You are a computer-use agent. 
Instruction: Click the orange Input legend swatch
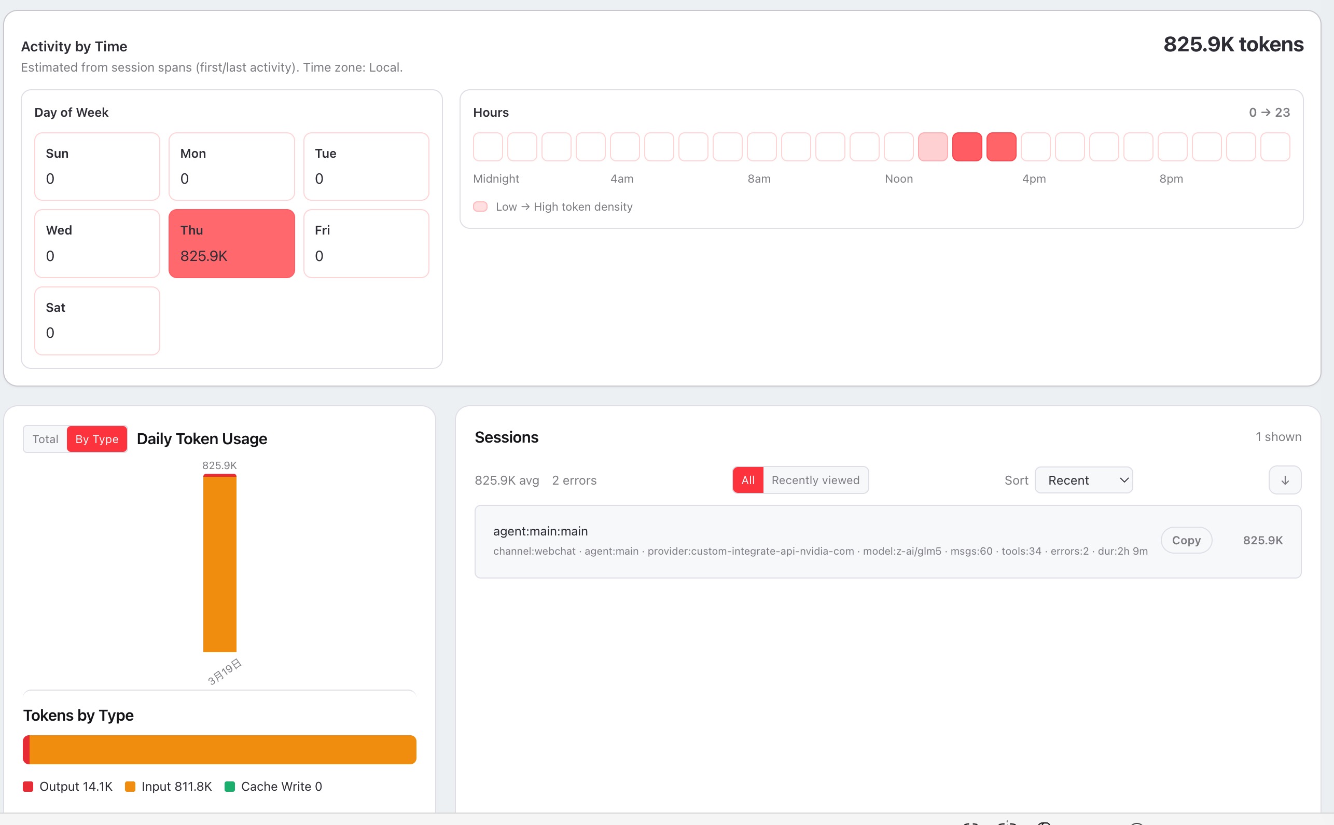(130, 786)
